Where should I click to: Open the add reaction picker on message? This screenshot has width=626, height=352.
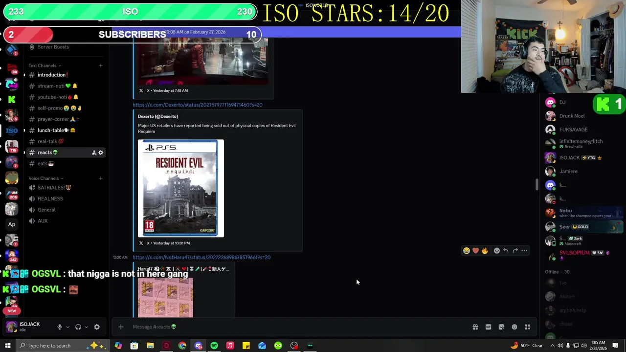coord(497,251)
